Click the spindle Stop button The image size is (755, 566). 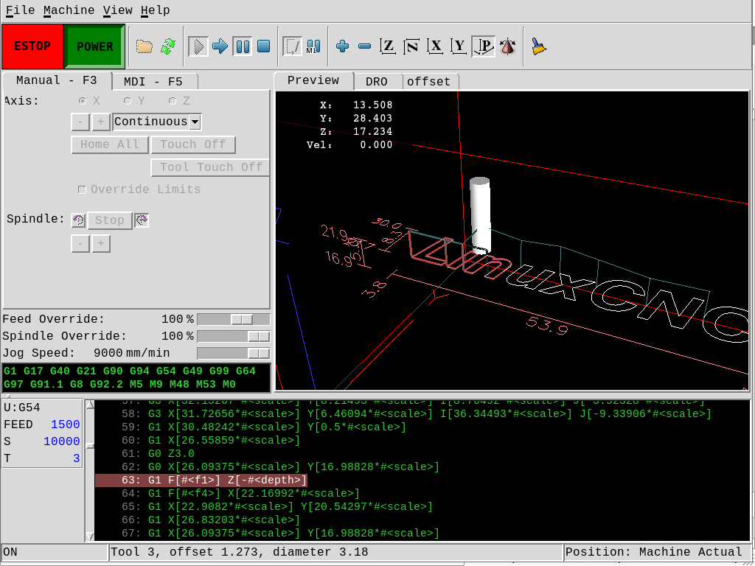coord(110,220)
